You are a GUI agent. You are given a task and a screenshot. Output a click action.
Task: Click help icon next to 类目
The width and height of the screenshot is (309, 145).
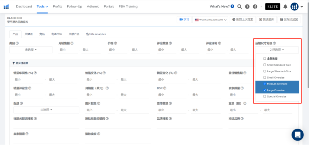pos(17,43)
